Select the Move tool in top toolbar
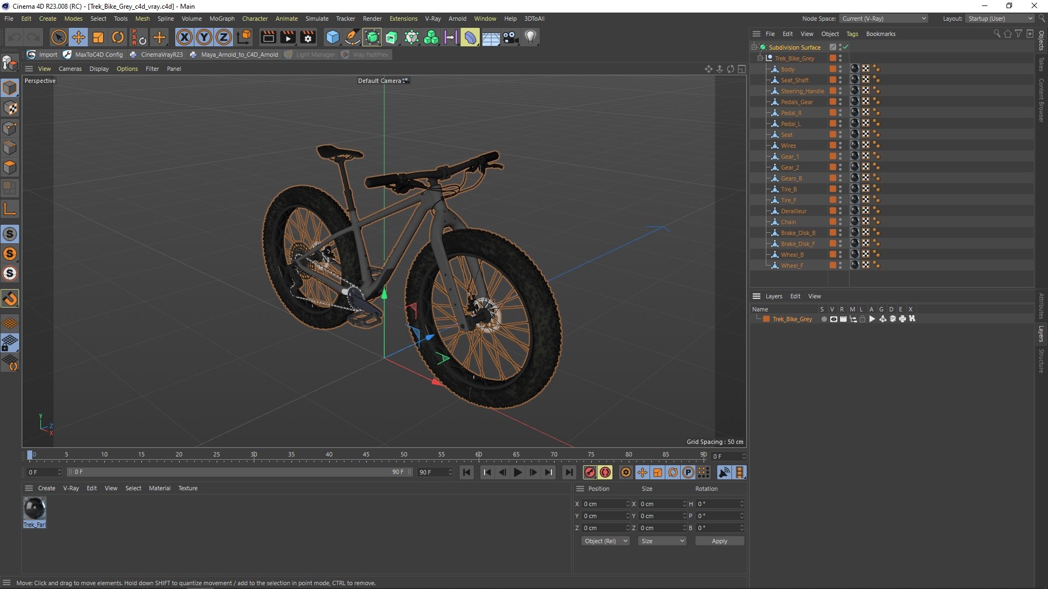 pos(78,38)
